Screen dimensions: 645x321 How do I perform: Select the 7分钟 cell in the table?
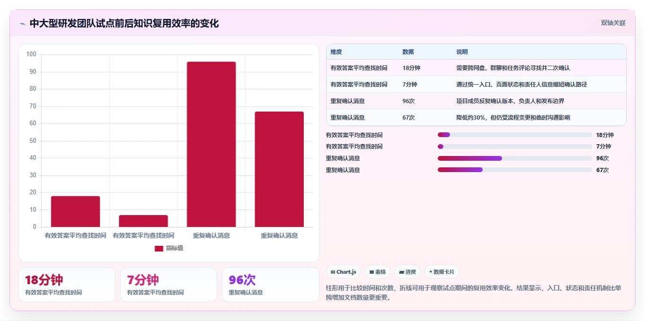pos(410,85)
